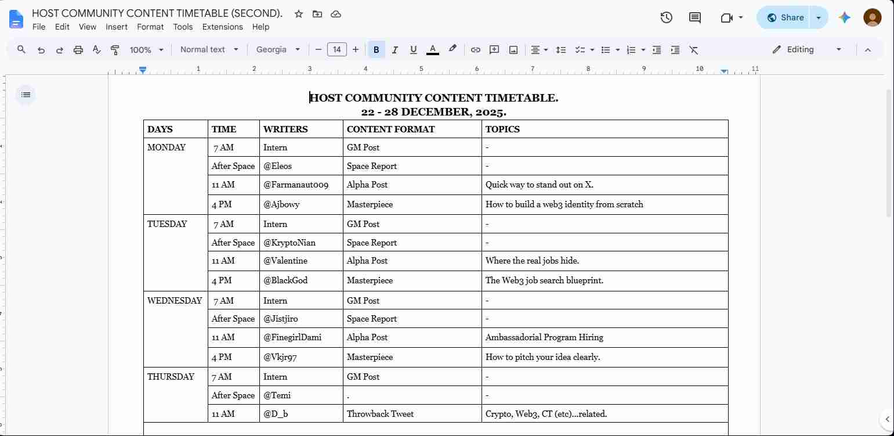The width and height of the screenshot is (894, 436).
Task: Decrease font size
Action: coord(318,50)
